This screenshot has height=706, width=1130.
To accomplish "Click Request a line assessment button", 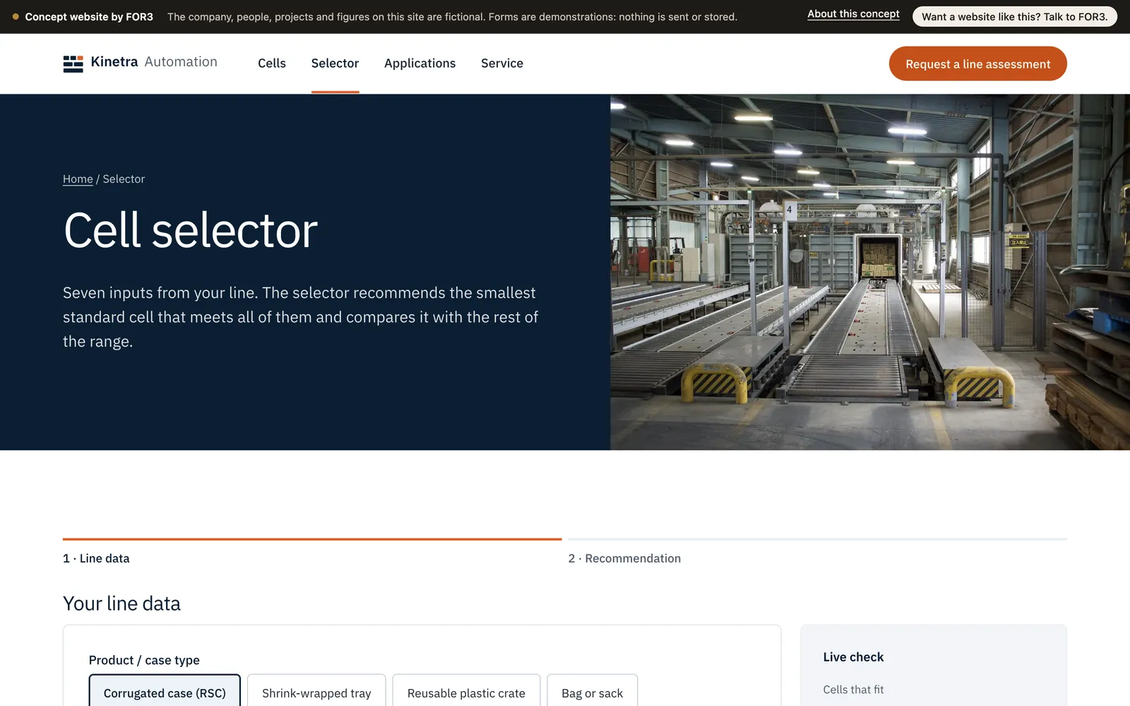I will [977, 64].
